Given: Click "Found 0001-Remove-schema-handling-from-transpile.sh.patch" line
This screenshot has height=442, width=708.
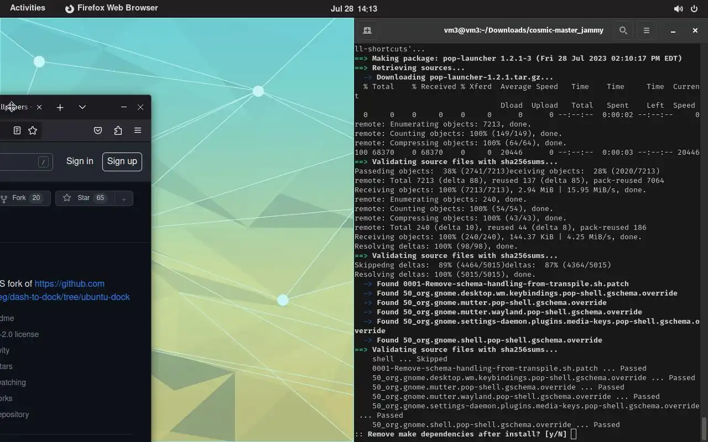Looking at the screenshot, I should [496, 283].
